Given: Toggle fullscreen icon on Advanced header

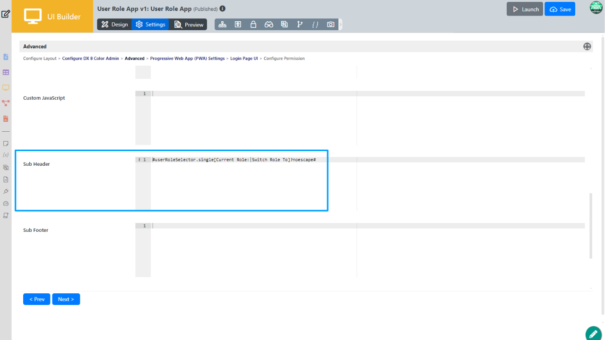Looking at the screenshot, I should tap(587, 46).
